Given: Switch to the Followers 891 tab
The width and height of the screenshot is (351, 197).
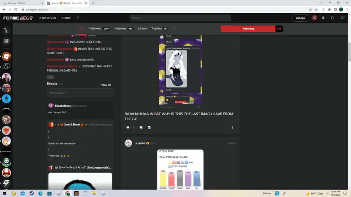Looking at the screenshot, I should [124, 28].
